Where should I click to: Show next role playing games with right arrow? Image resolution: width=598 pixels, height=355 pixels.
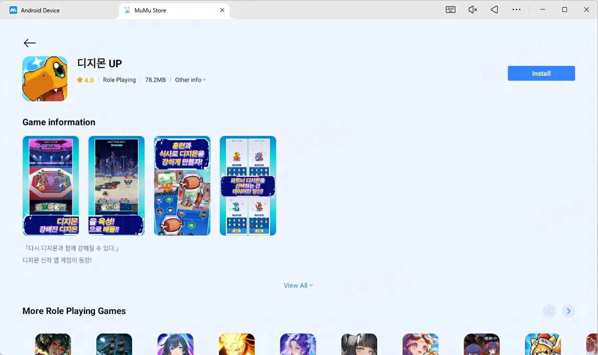point(568,311)
